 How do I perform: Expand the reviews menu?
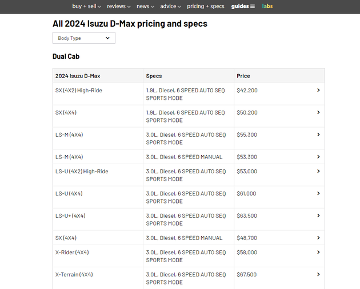point(118,6)
